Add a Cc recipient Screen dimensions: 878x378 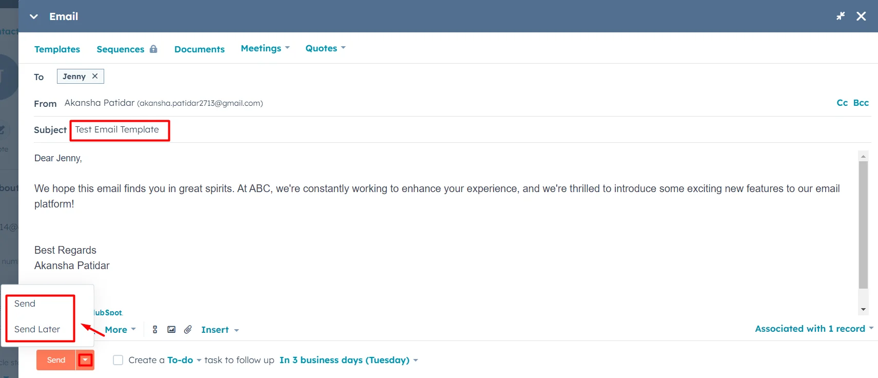842,102
